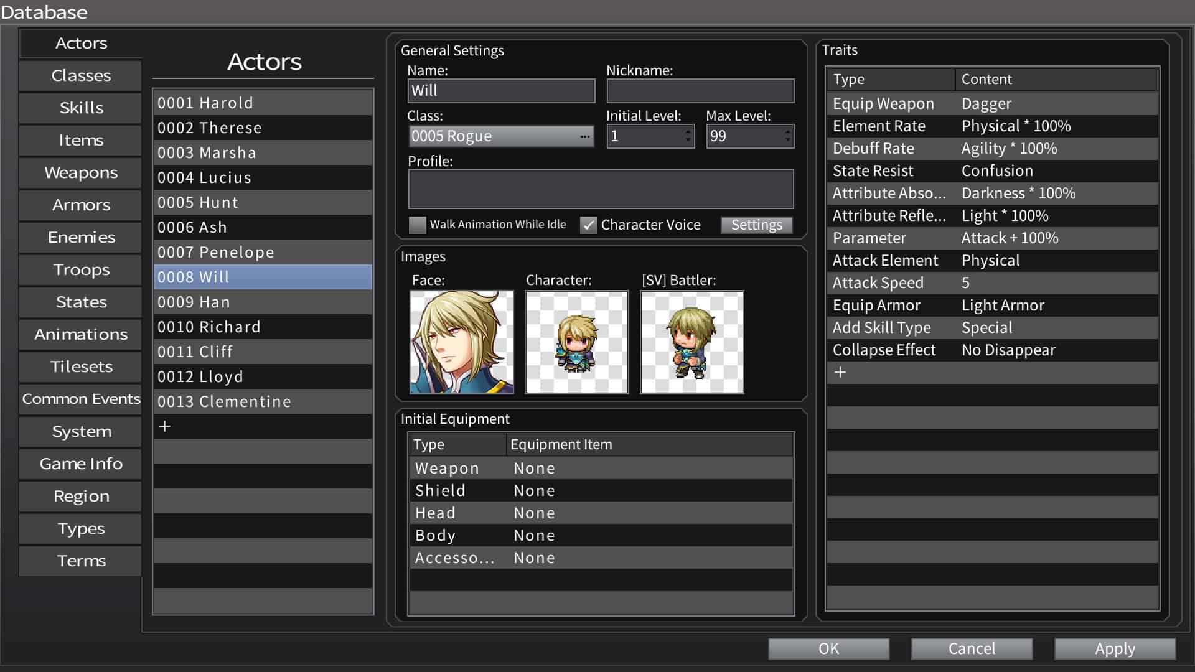Go to the Tilesets tab
The image size is (1195, 672).
(x=81, y=366)
